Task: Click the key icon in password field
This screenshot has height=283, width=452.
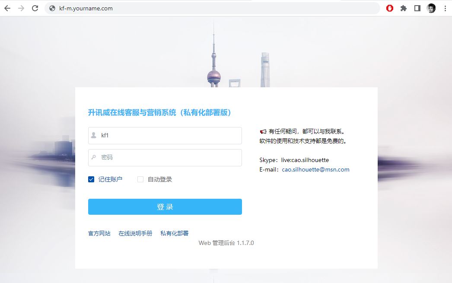Action: click(94, 157)
